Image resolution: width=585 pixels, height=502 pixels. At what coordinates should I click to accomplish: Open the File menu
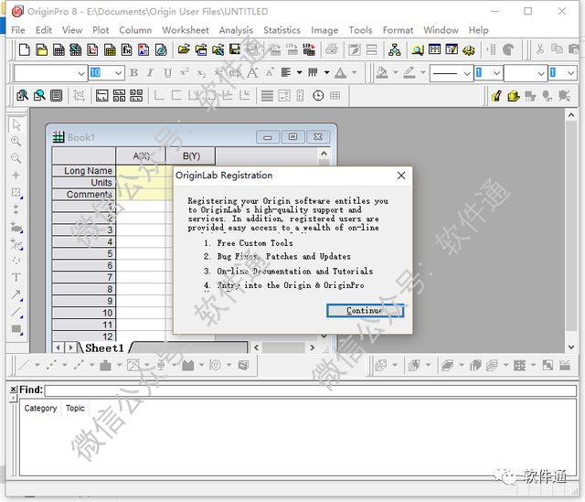click(18, 30)
